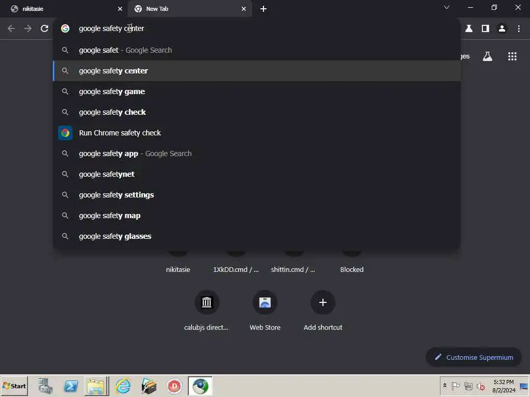
Task: Pick the 'google safety game' suggestion
Action: [257, 91]
